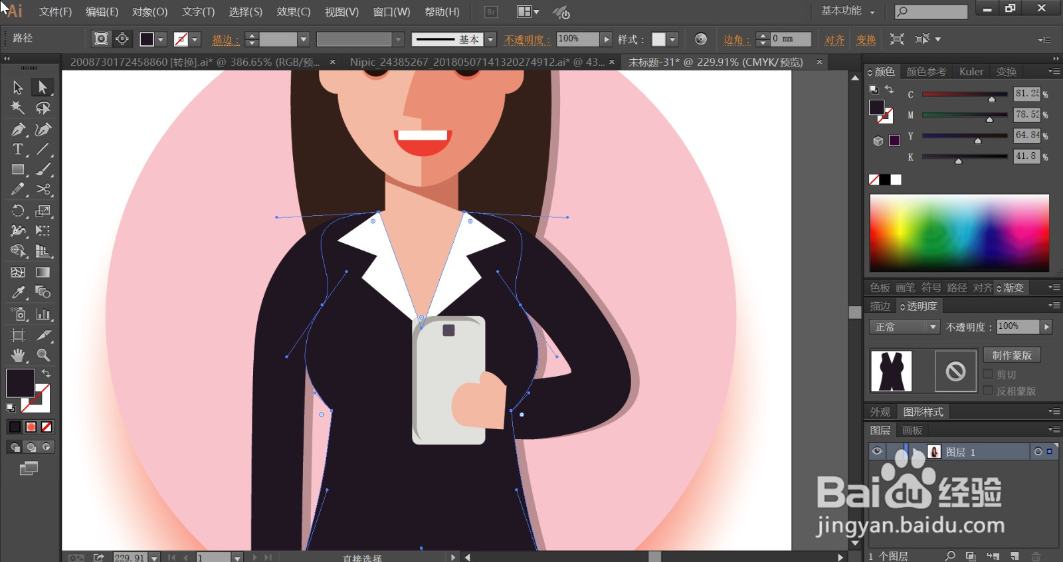Click the 描边 link in control bar
The height and width of the screenshot is (562, 1063).
(225, 40)
